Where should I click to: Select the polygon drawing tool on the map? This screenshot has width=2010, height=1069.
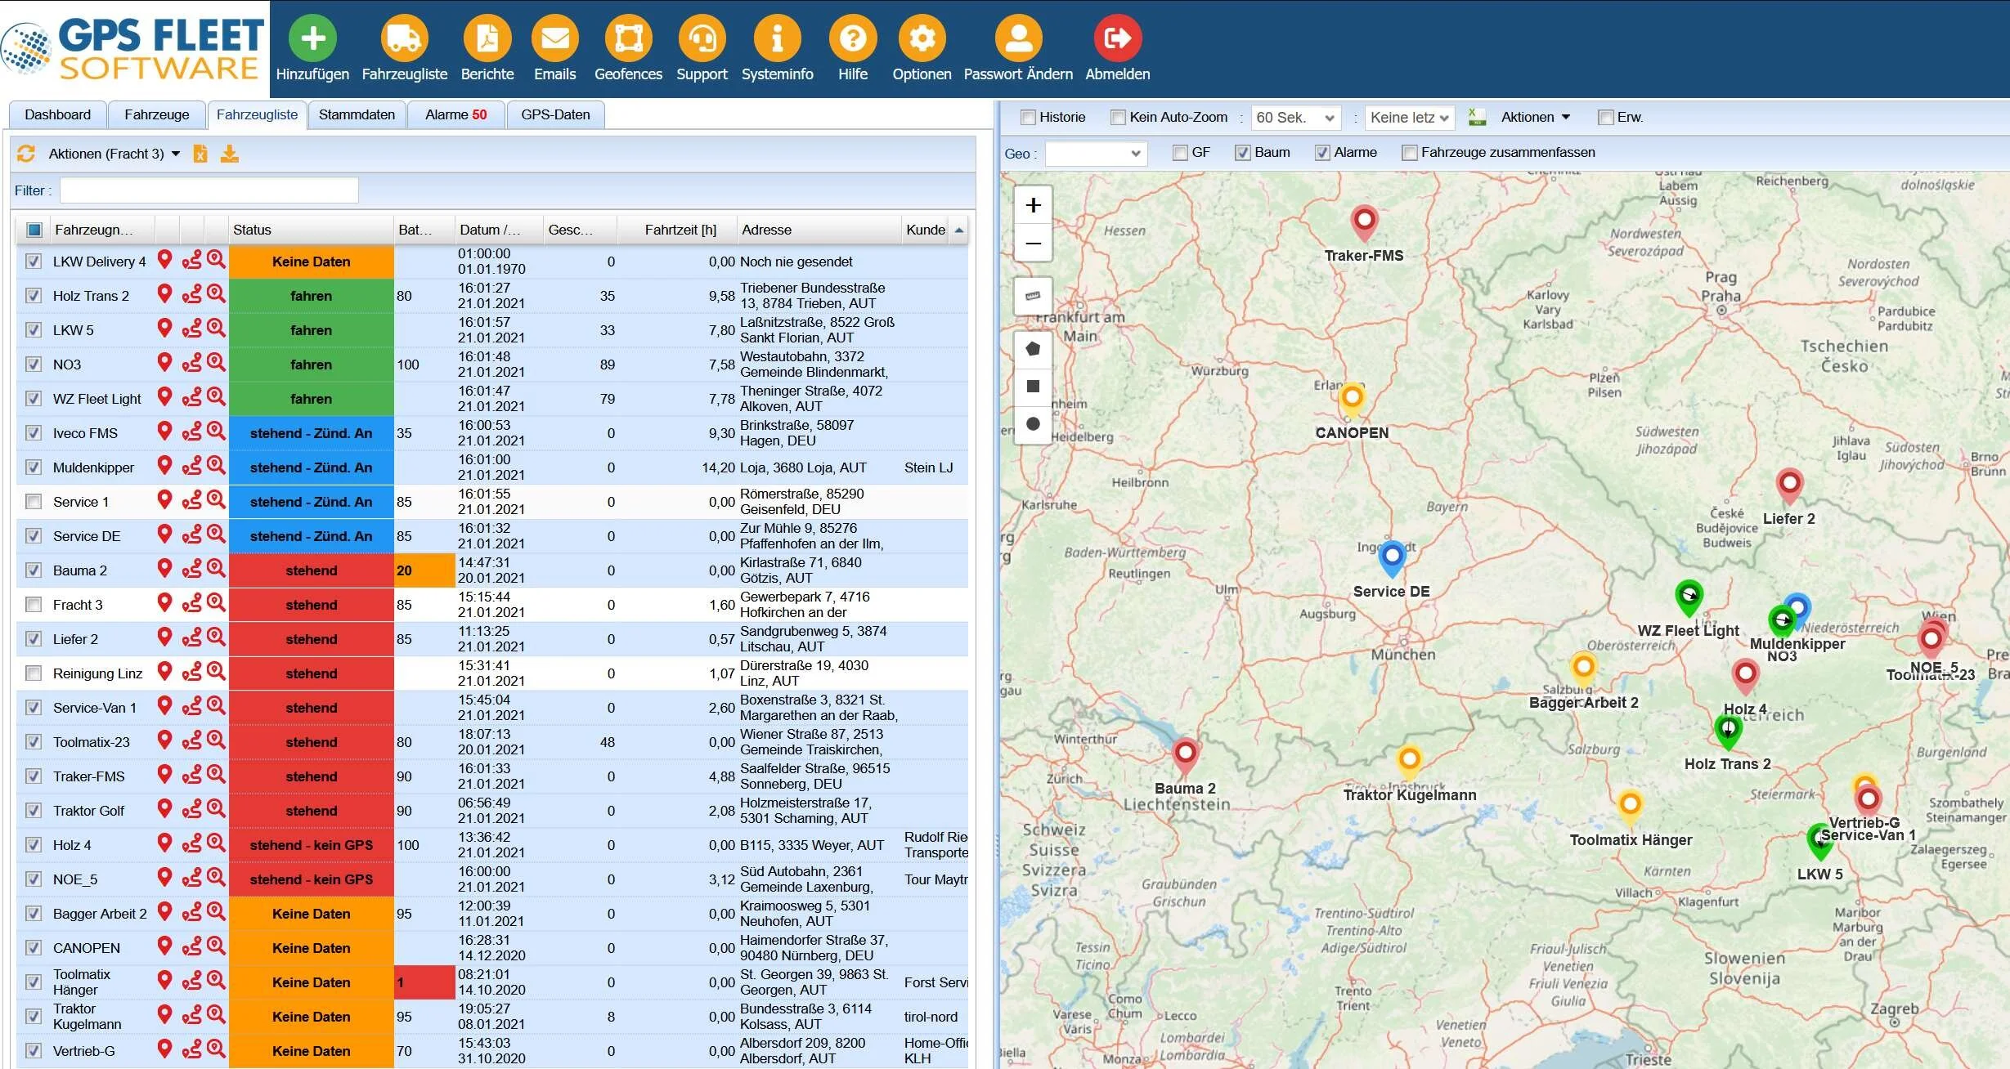coord(1033,348)
